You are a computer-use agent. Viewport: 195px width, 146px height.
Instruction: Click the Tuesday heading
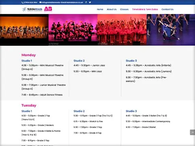click(x=29, y=105)
